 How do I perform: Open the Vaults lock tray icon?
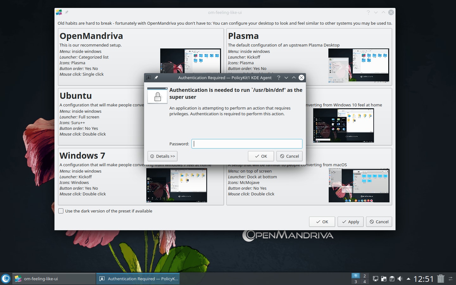point(384,279)
